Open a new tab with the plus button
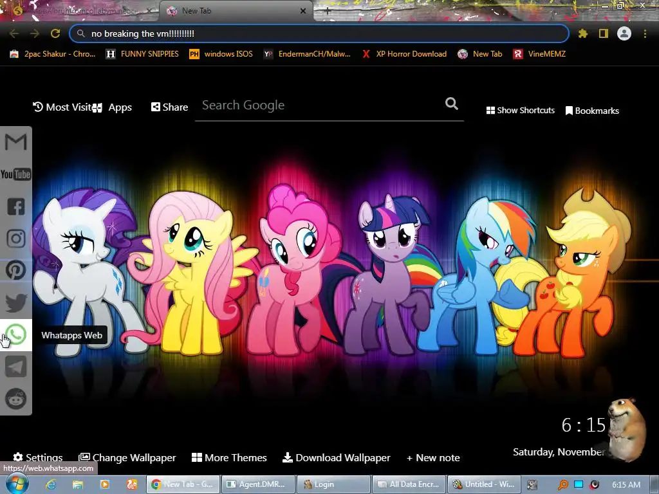Image resolution: width=659 pixels, height=494 pixels. (328, 12)
